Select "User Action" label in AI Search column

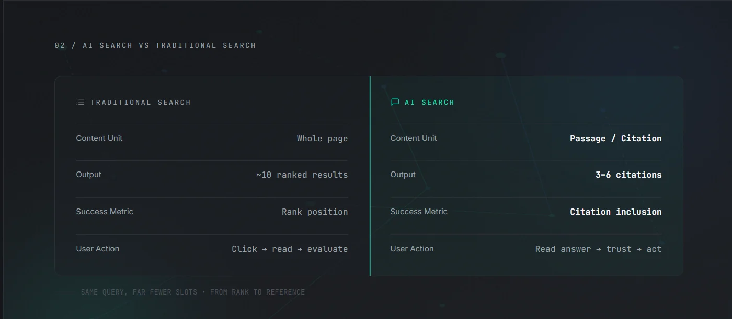click(412, 249)
